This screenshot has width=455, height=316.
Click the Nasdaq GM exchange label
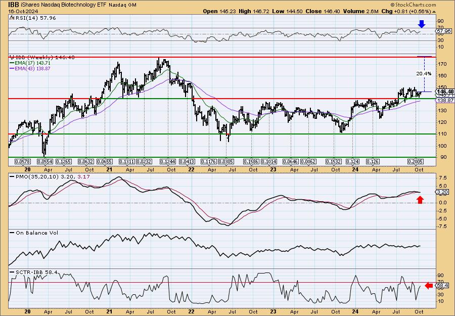(122, 5)
